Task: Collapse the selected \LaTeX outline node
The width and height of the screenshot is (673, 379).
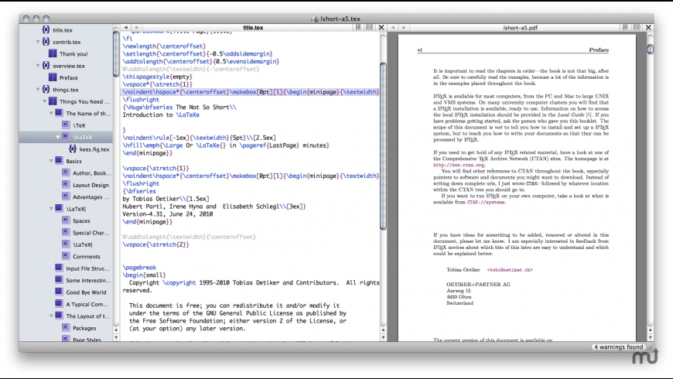Action: [58, 138]
